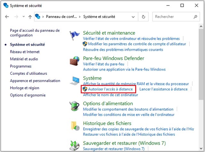Viewport: 205px width, 152px height.
Task: Click the Back navigation arrow
Action: click(7, 17)
